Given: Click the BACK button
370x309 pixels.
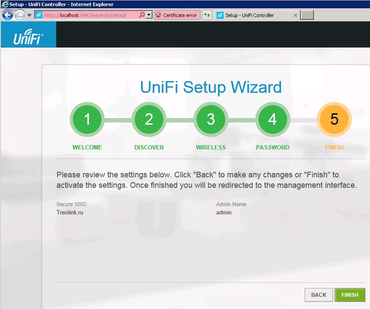Looking at the screenshot, I should point(319,295).
